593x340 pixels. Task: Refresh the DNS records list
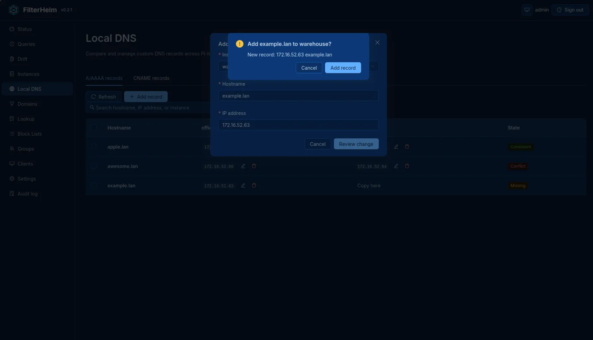(103, 97)
